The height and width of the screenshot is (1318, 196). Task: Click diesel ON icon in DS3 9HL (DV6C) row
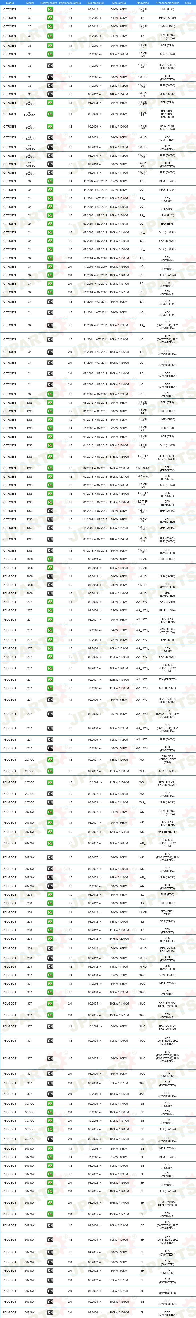50,539
